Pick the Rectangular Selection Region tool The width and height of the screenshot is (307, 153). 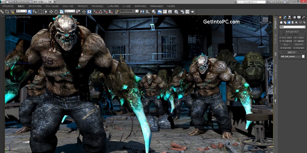pyautogui.click(x=40, y=12)
